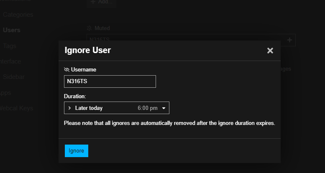Click the caret arrow in Duration selector
The width and height of the screenshot is (325, 173).
[164, 108]
